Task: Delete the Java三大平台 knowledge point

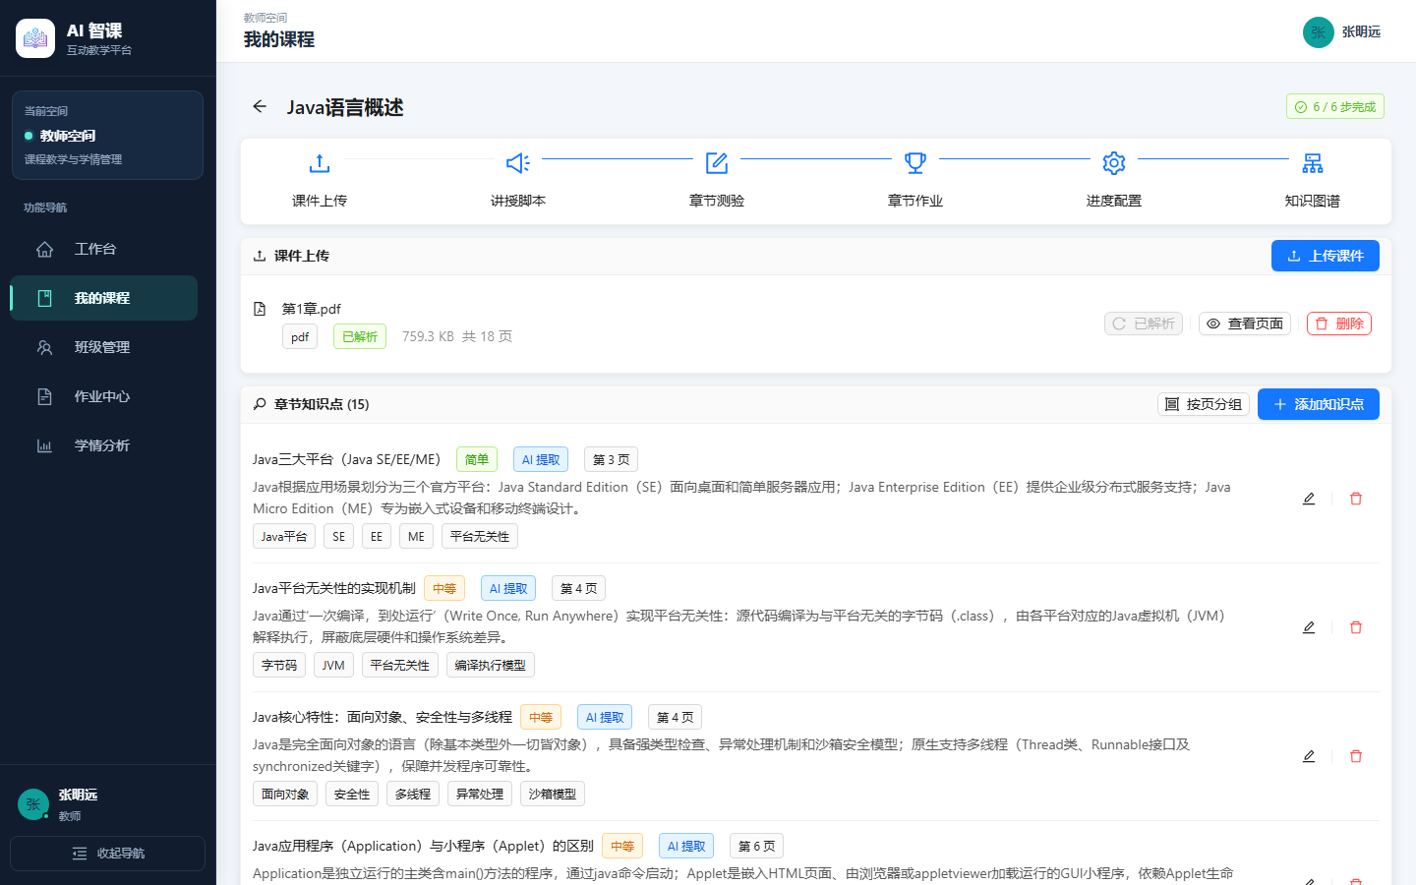Action: tap(1356, 499)
